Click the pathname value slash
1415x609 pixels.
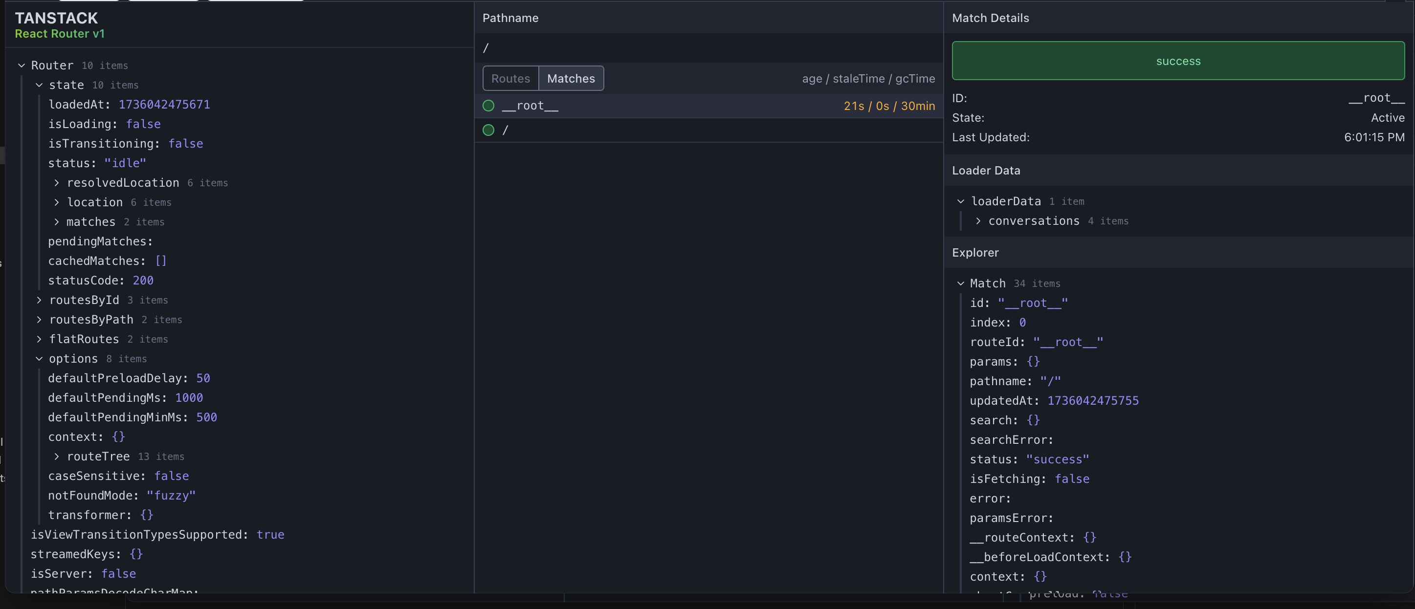tap(486, 48)
